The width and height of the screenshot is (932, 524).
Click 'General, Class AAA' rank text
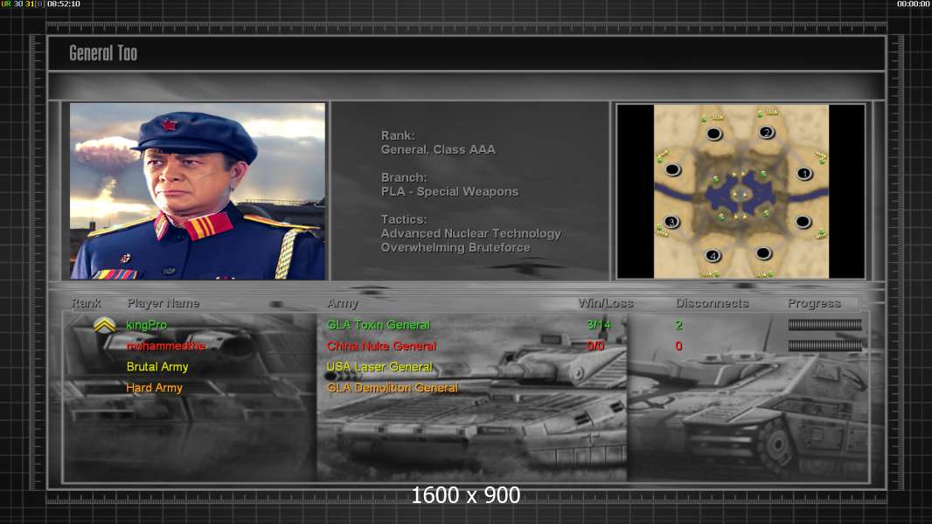pyautogui.click(x=438, y=149)
